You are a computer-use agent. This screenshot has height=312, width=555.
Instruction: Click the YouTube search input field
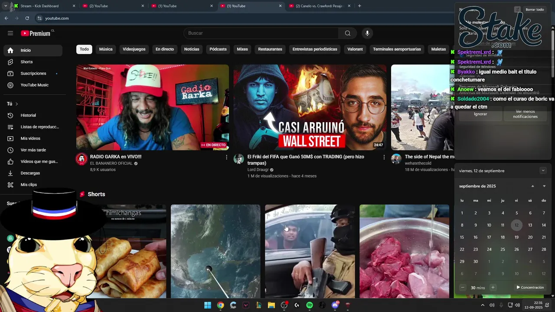click(261, 33)
